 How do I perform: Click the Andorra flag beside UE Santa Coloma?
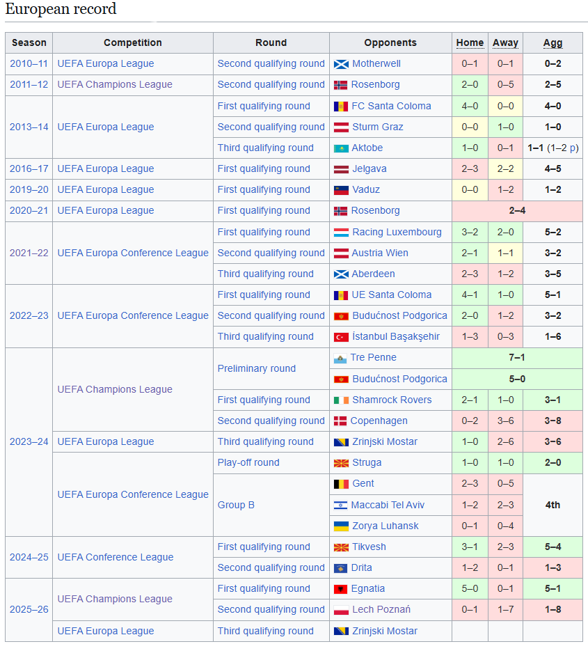coord(341,295)
